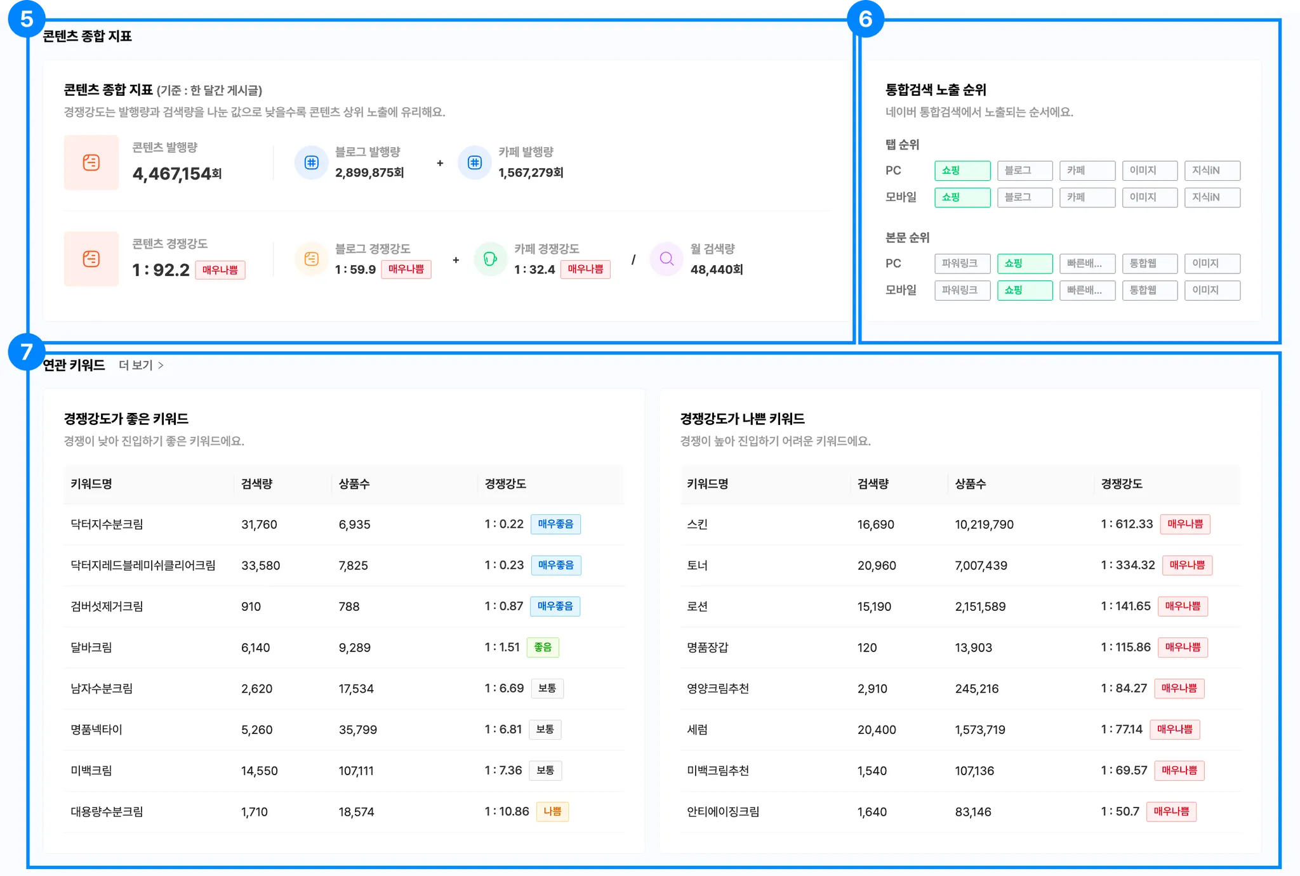
Task: Sort good keywords by 검색량 column header
Action: click(x=257, y=484)
